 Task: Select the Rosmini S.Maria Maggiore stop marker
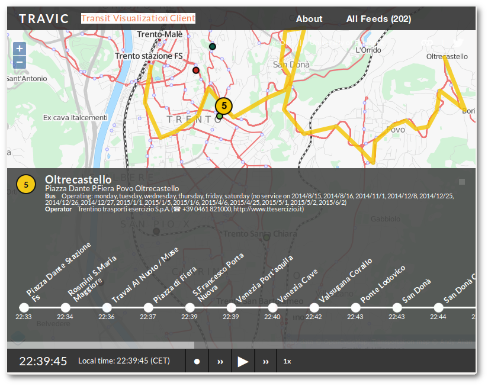[x=65, y=308]
